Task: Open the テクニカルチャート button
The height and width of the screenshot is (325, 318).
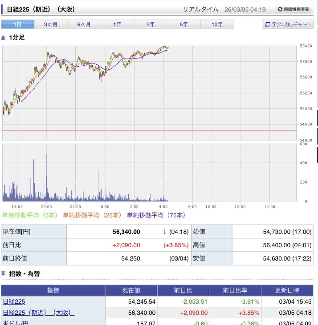Action: tap(287, 24)
